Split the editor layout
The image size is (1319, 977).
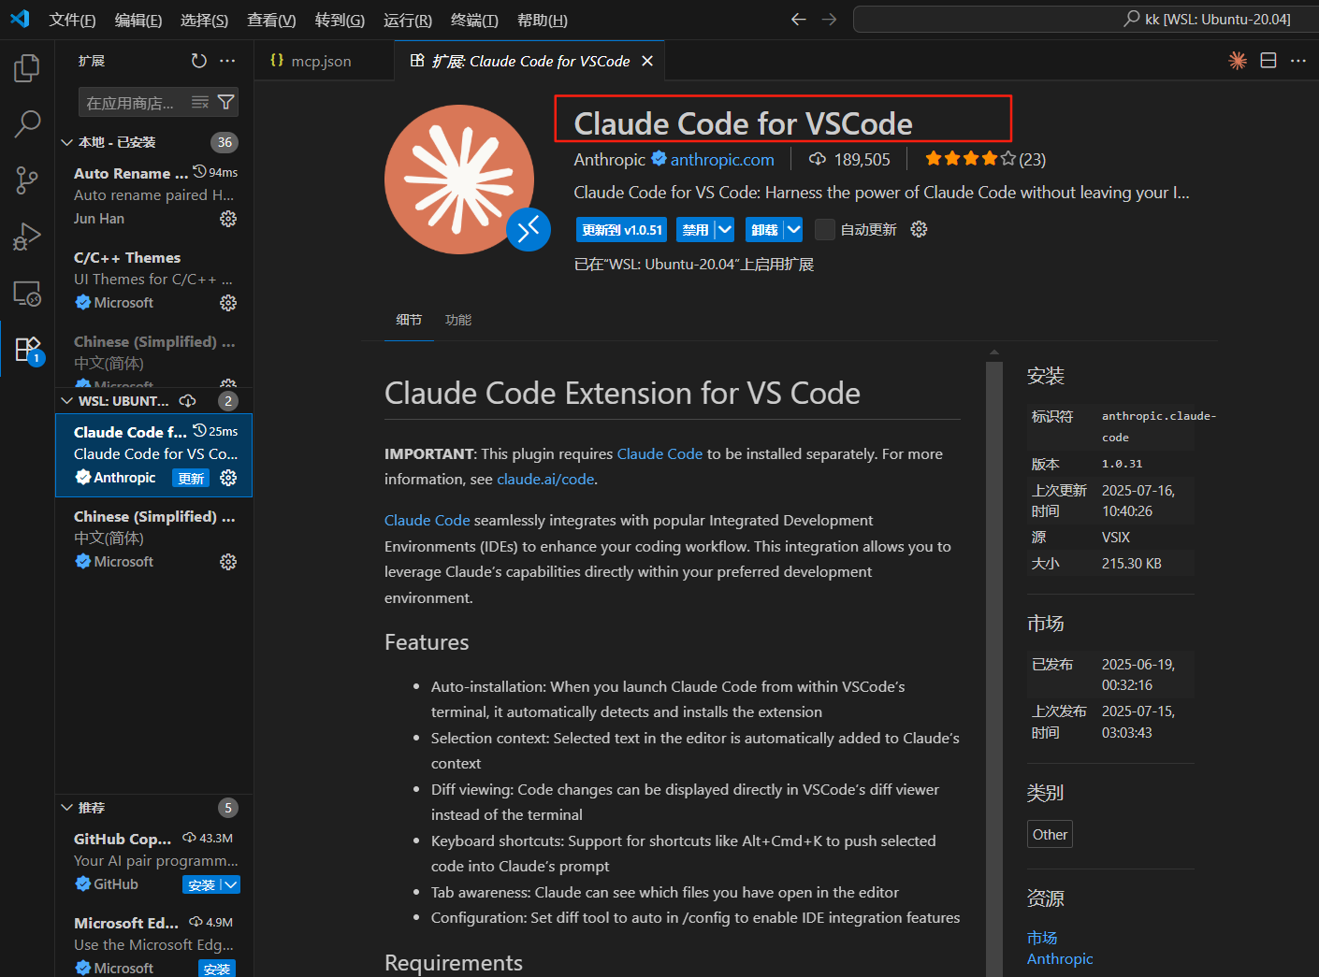[1268, 61]
